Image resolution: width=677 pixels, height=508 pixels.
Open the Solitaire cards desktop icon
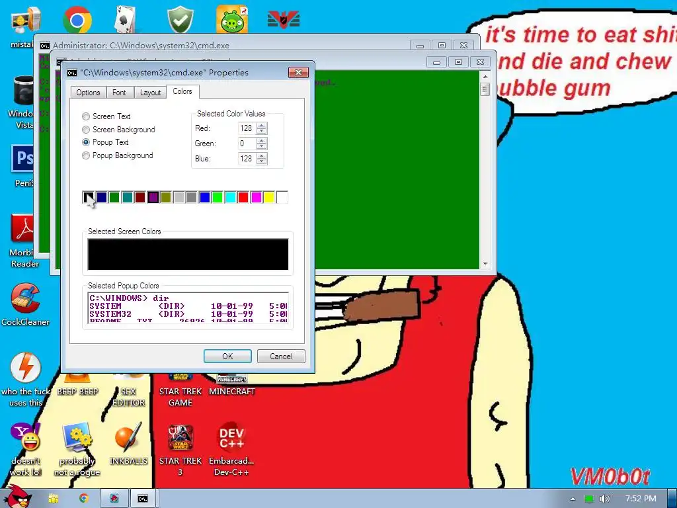125,20
